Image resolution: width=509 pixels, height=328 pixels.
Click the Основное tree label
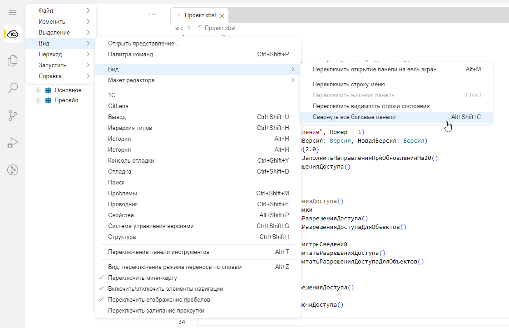pos(68,90)
